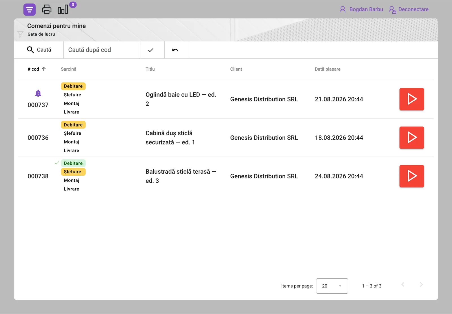Screen dimensions: 452x314
Task: Click the Sarcină column header
Action: [69, 69]
